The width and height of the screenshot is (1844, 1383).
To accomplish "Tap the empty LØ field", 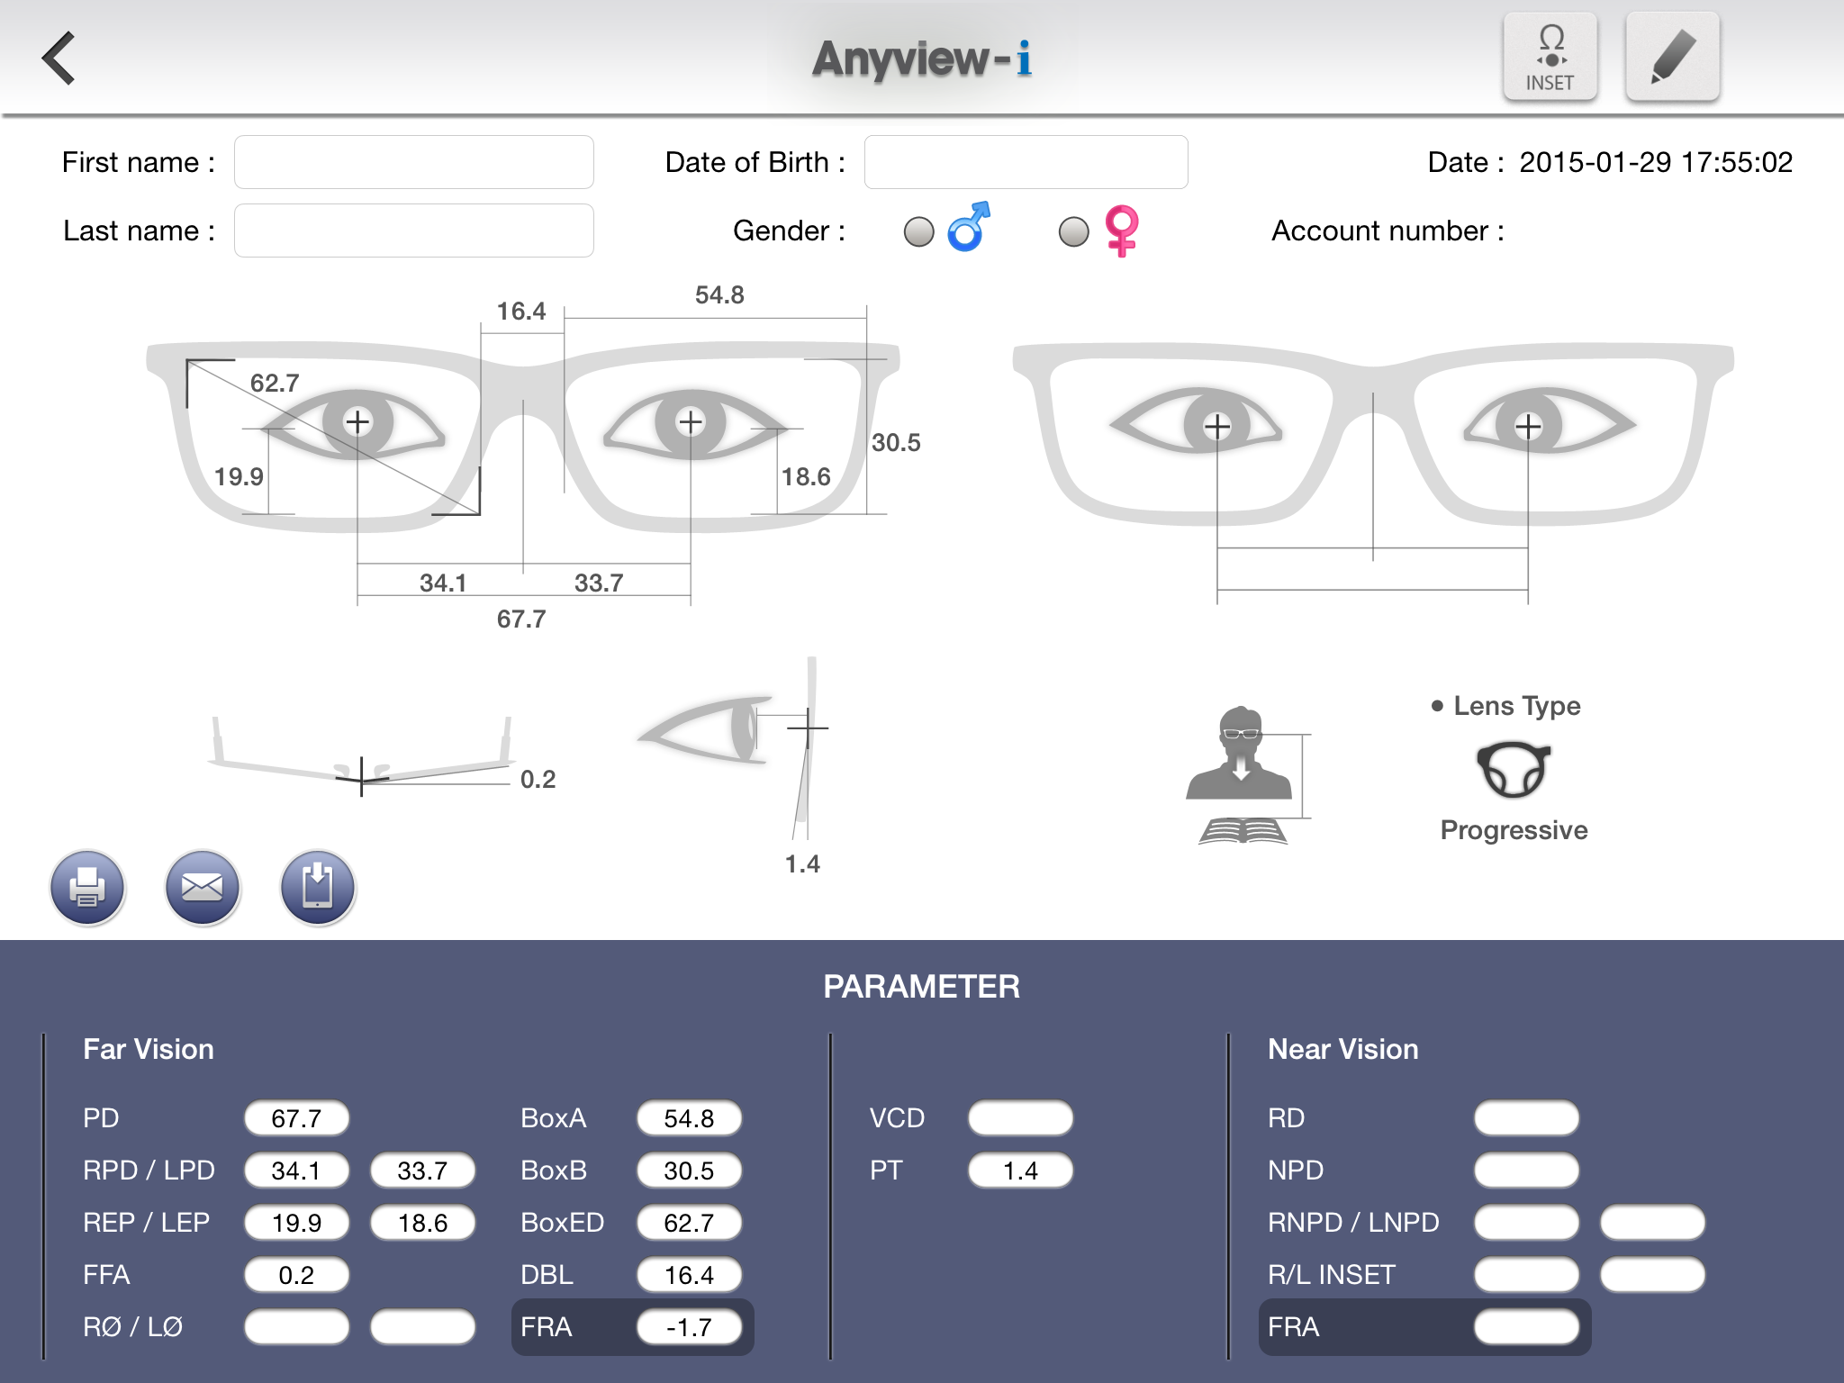I will point(422,1327).
